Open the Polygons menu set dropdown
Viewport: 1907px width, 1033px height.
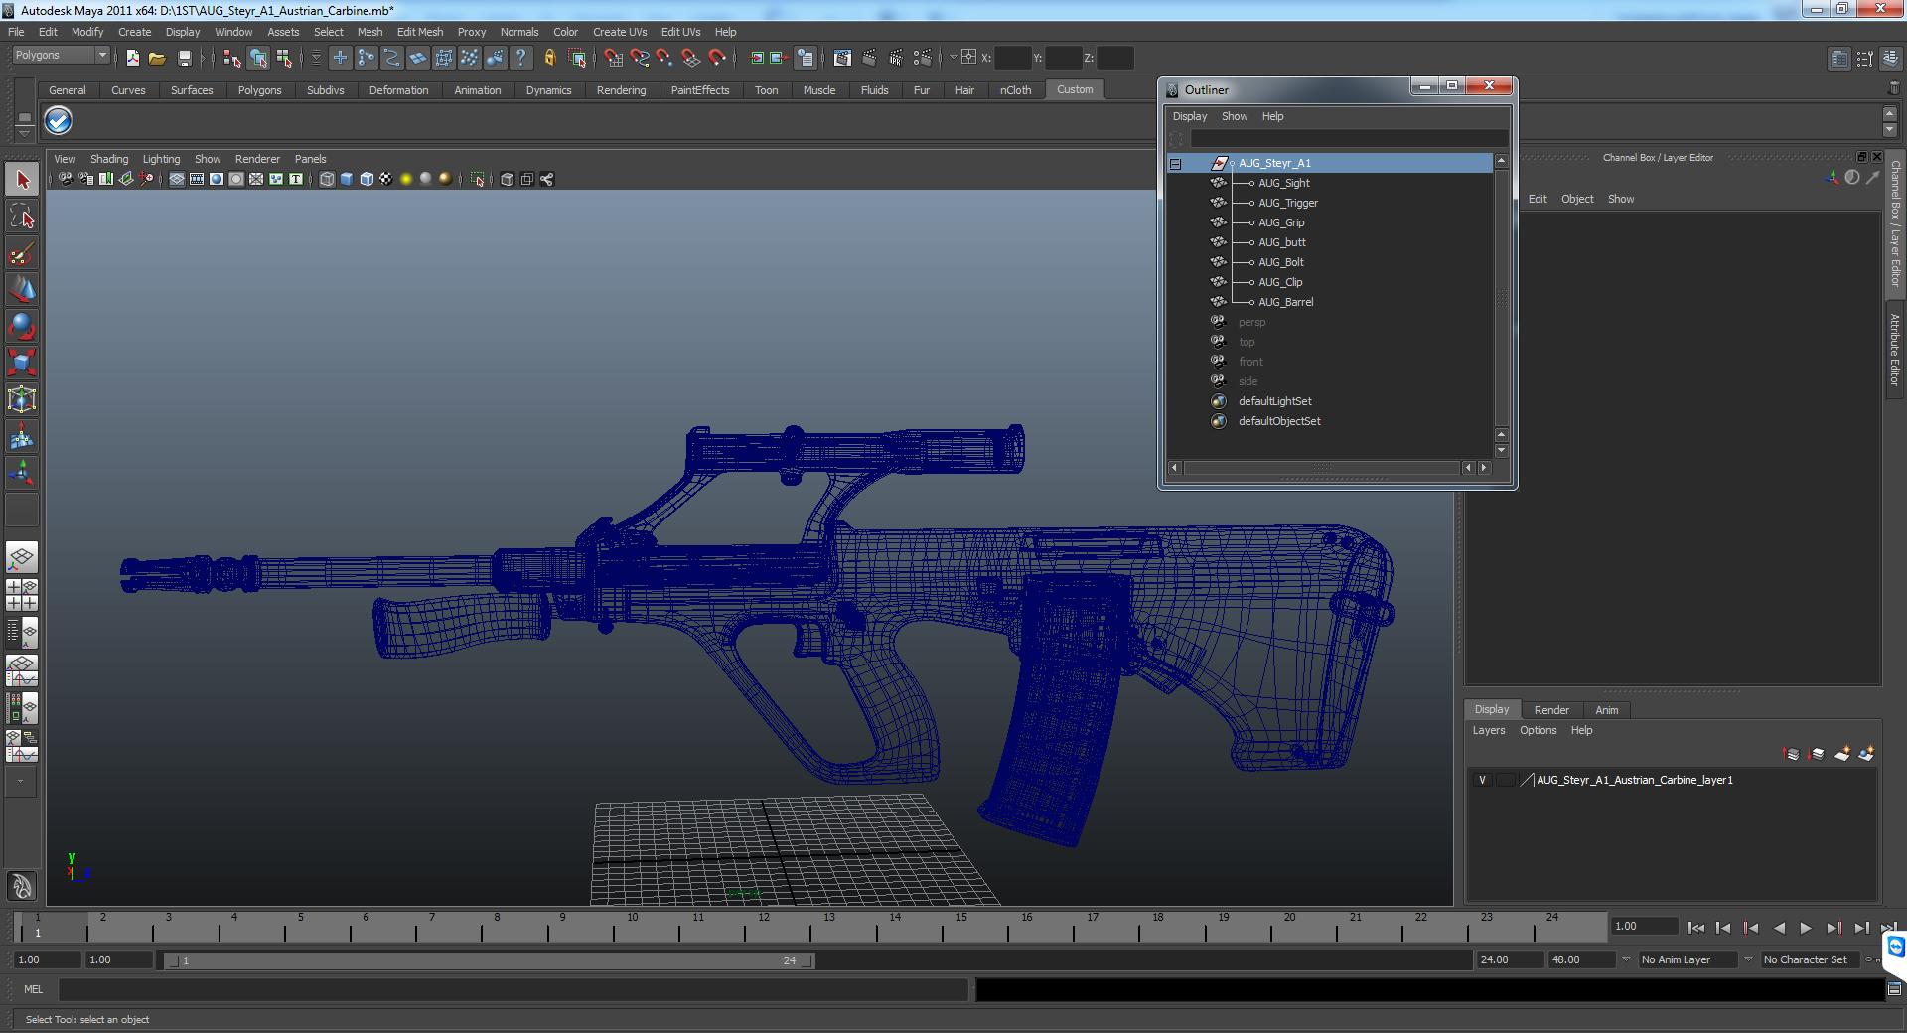60,56
